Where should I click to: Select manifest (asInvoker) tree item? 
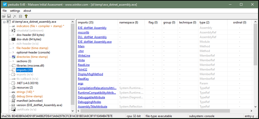coord(30,101)
